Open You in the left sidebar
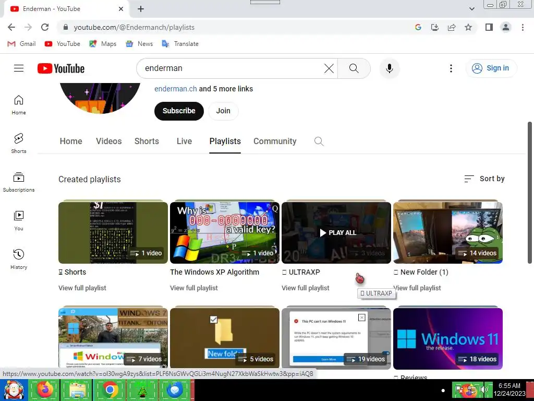This screenshot has height=401, width=534. coord(19,221)
